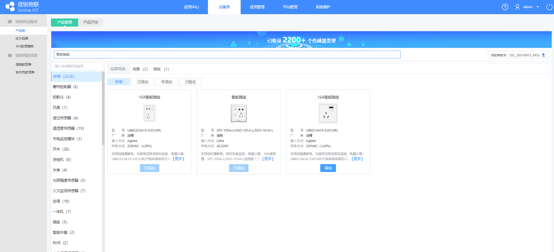
Task: Click the Sundray IOT logo
Action: [x=22, y=7]
